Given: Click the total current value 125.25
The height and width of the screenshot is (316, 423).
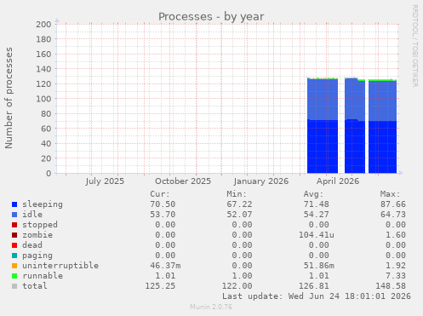Looking at the screenshot, I should click(160, 286).
